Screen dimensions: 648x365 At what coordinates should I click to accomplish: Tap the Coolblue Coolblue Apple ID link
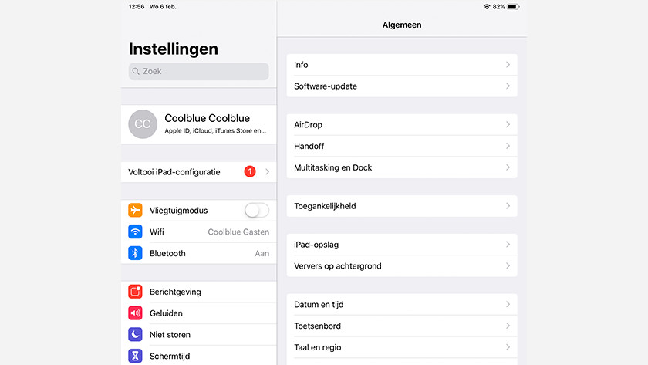point(199,124)
